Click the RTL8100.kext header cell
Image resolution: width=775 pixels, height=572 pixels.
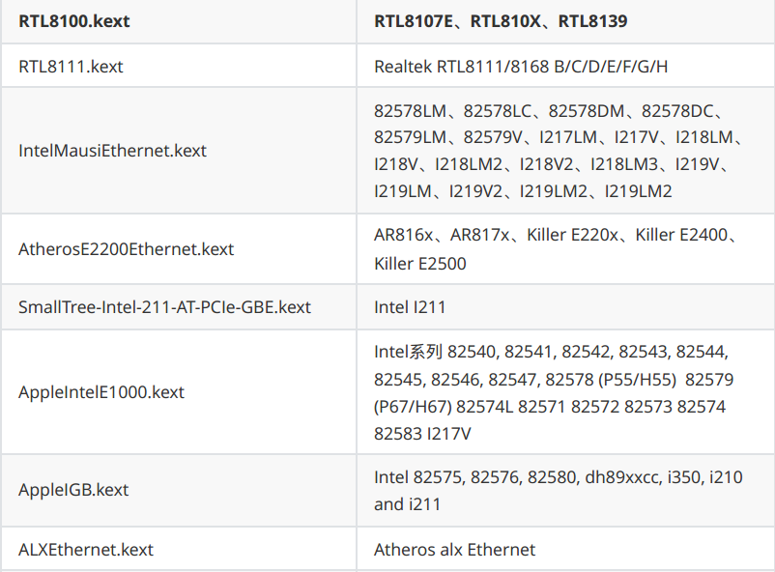(179, 21)
